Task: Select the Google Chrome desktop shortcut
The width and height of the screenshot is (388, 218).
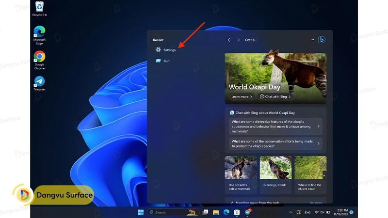Action: point(39,60)
